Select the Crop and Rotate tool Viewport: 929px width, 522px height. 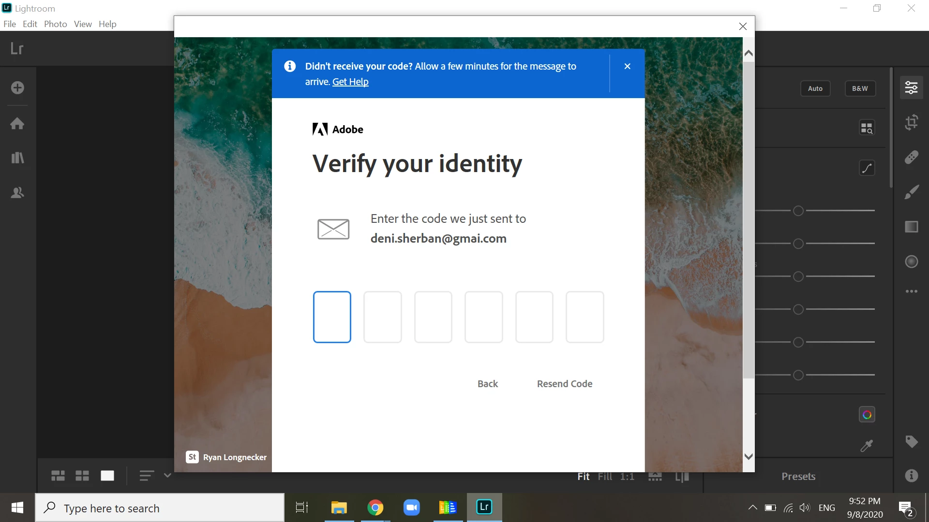click(x=912, y=122)
